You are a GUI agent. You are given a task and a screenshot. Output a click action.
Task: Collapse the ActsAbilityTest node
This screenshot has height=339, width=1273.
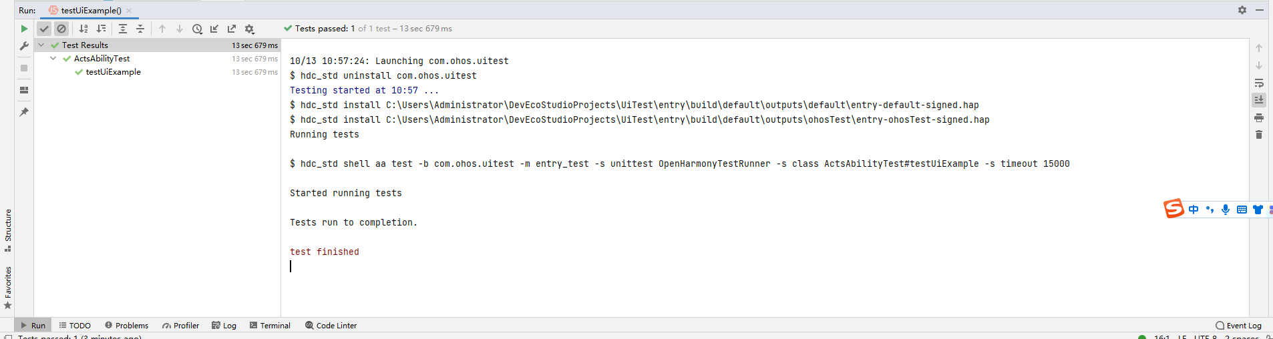coord(53,59)
